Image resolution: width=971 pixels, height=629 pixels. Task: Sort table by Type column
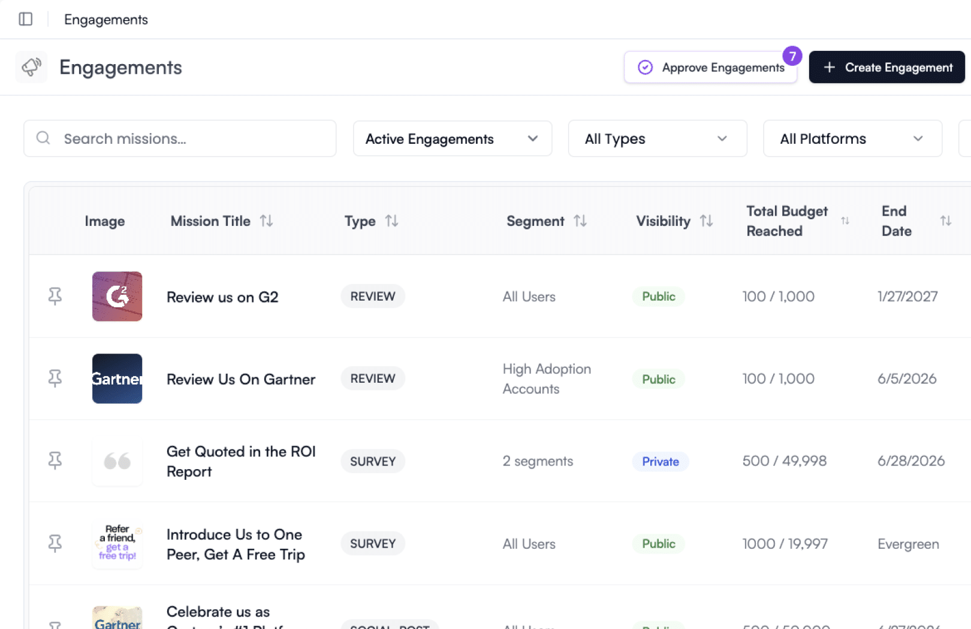[391, 221]
